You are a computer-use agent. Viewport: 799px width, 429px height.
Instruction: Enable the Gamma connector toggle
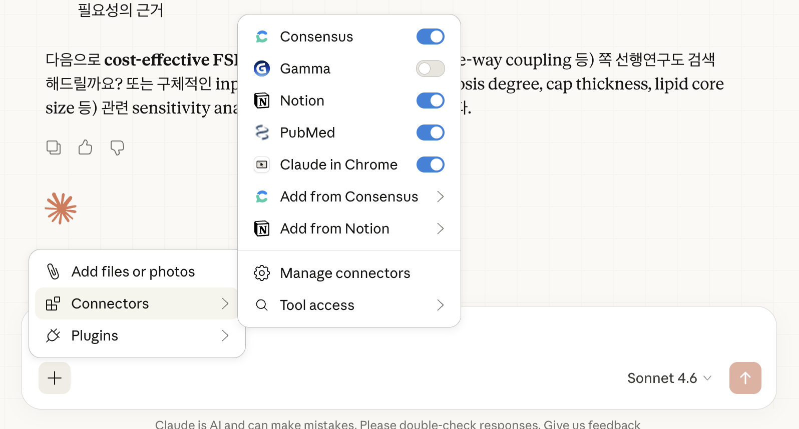click(431, 68)
